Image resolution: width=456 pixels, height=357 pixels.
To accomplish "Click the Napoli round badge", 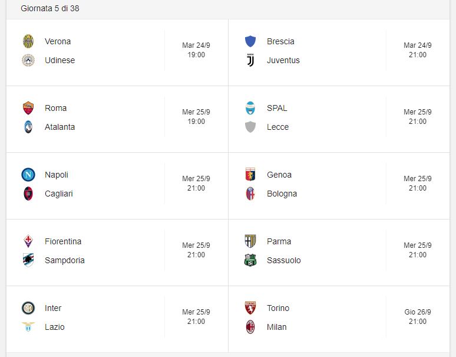I will click(x=28, y=175).
